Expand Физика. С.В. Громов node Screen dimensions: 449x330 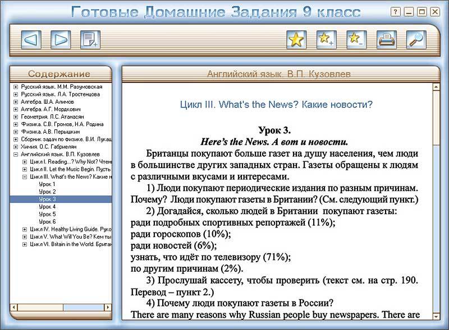pos(16,124)
